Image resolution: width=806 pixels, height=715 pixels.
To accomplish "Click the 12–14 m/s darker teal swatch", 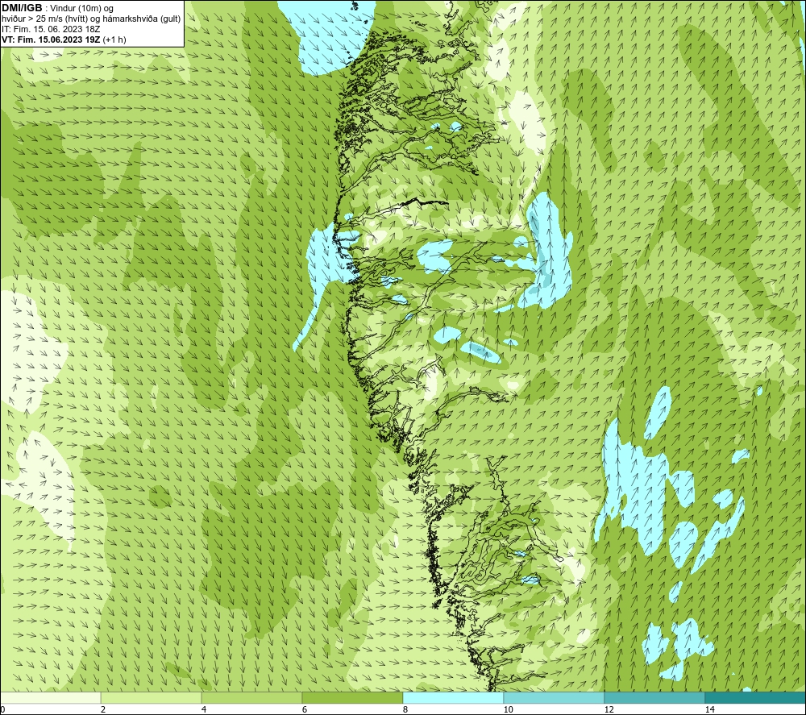I will 654,697.
